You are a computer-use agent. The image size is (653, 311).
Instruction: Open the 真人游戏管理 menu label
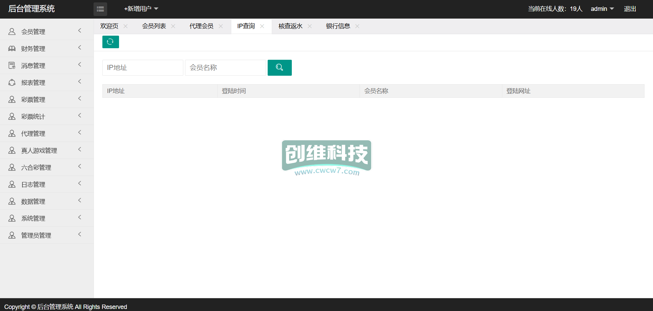[39, 150]
